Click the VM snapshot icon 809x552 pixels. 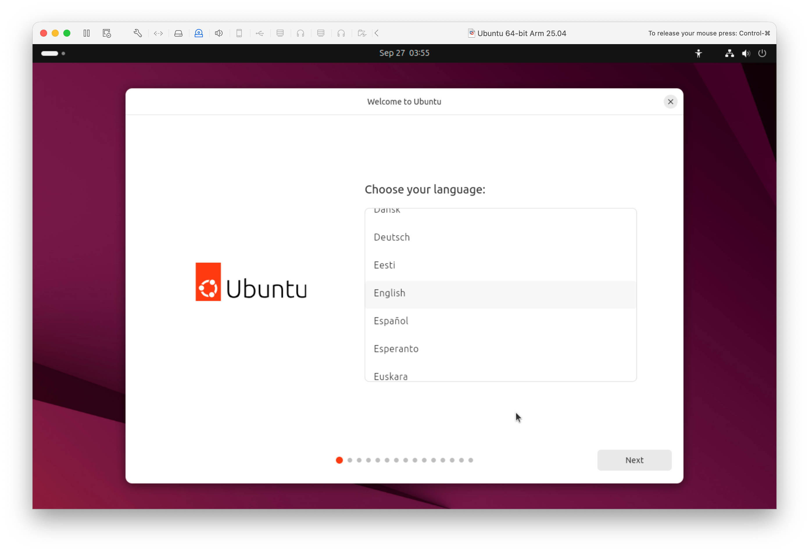click(107, 33)
